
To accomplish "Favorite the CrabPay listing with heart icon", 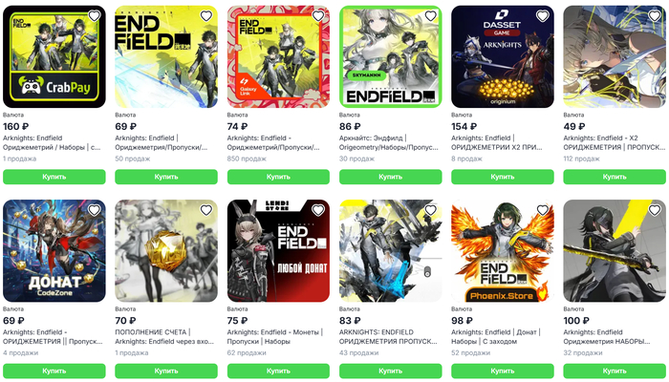I will point(95,16).
